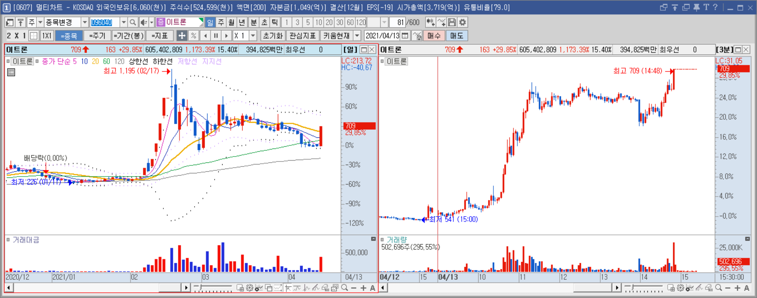Click the data table icon in daily chart
757x298 pixels.
pyautogui.click(x=11, y=72)
